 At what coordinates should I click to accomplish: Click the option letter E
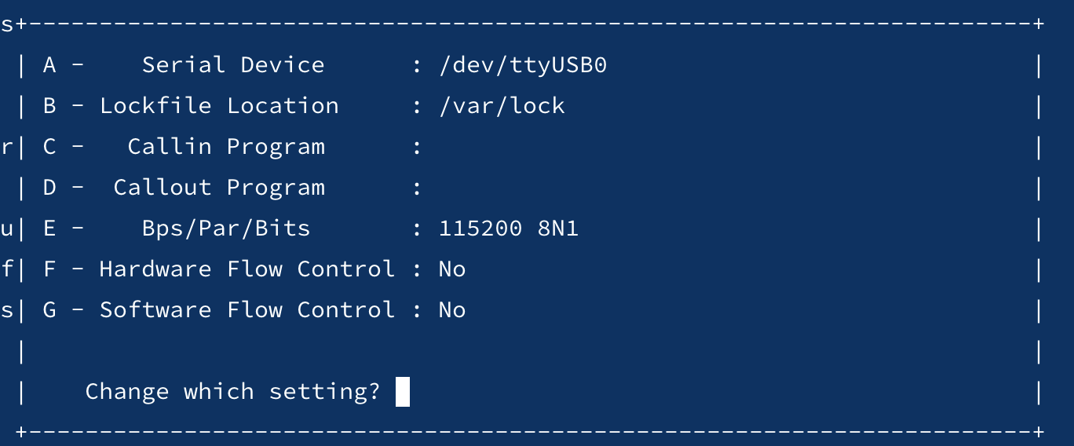[x=49, y=228]
